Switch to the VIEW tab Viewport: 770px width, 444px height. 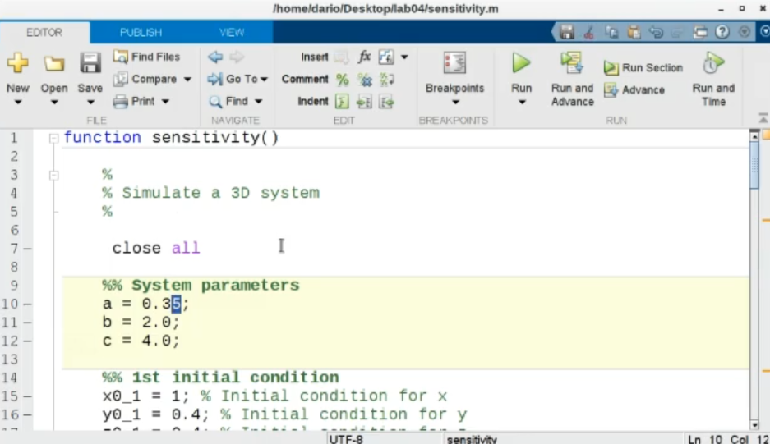[x=232, y=33]
